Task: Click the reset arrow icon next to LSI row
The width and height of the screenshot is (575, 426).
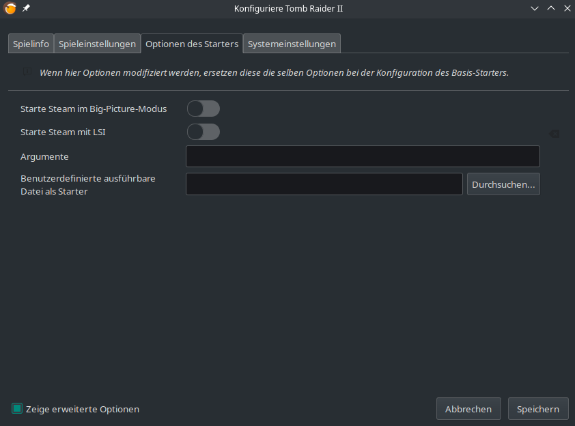Action: 554,134
